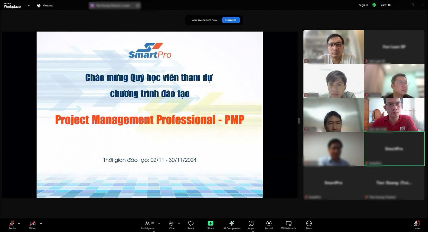Click the shared SmartPro PMP slide
This screenshot has width=428, height=232.
[x=150, y=115]
